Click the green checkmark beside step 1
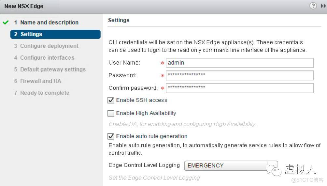Viewport: 327px width, 186px height. tap(6, 23)
